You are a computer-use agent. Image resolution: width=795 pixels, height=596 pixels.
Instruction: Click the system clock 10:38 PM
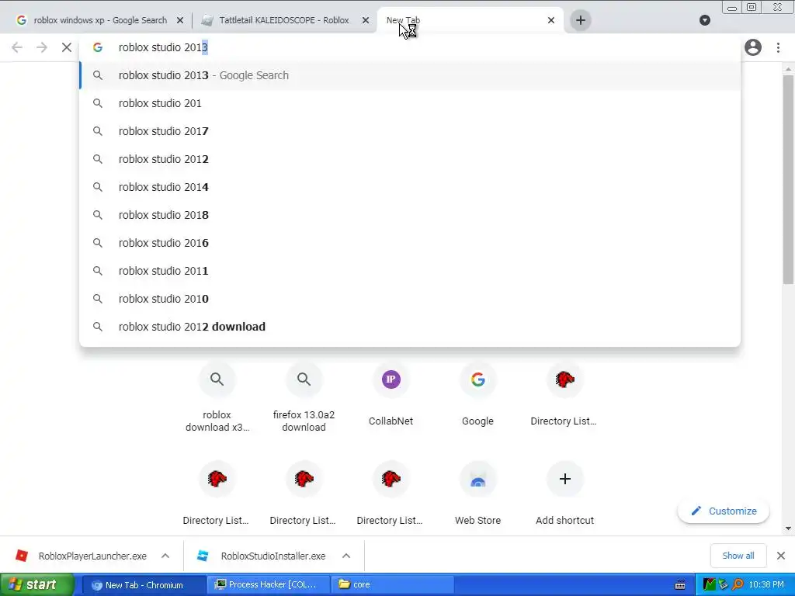tap(766, 585)
